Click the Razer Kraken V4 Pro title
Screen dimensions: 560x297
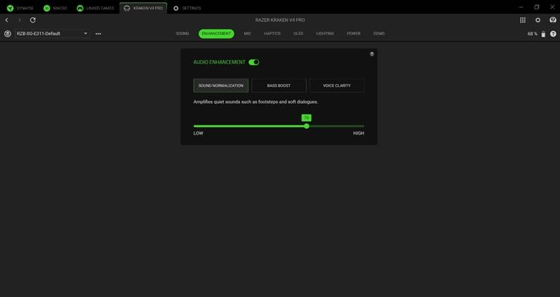pyautogui.click(x=280, y=20)
